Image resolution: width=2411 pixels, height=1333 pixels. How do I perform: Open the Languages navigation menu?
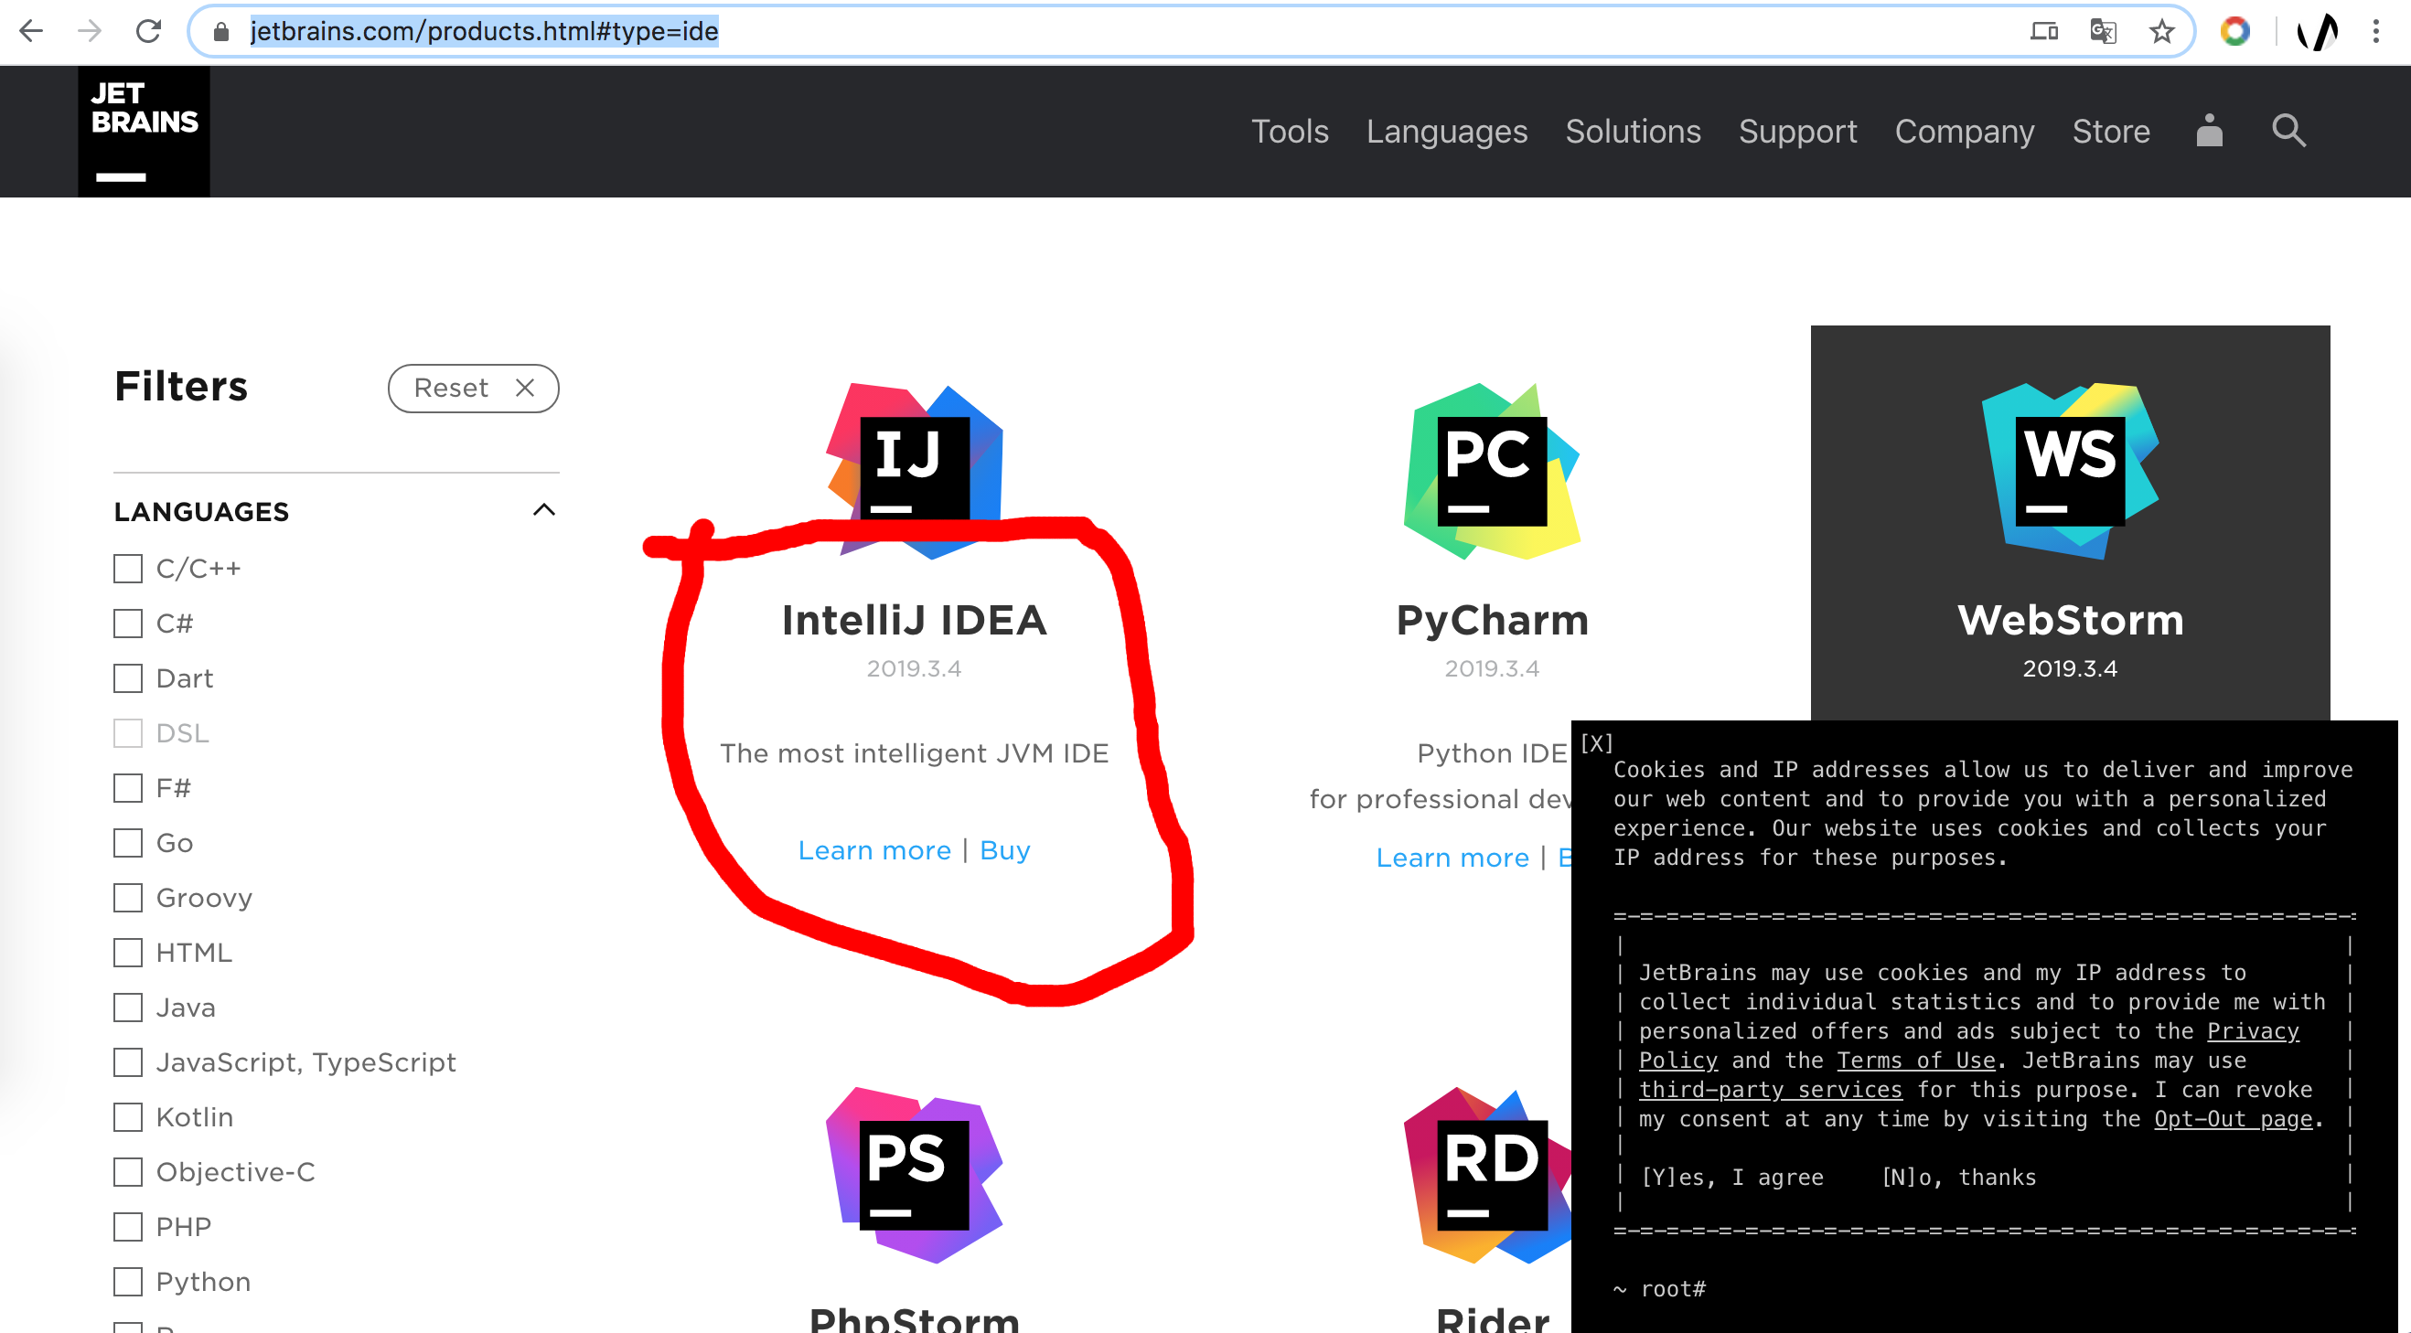(x=1446, y=131)
